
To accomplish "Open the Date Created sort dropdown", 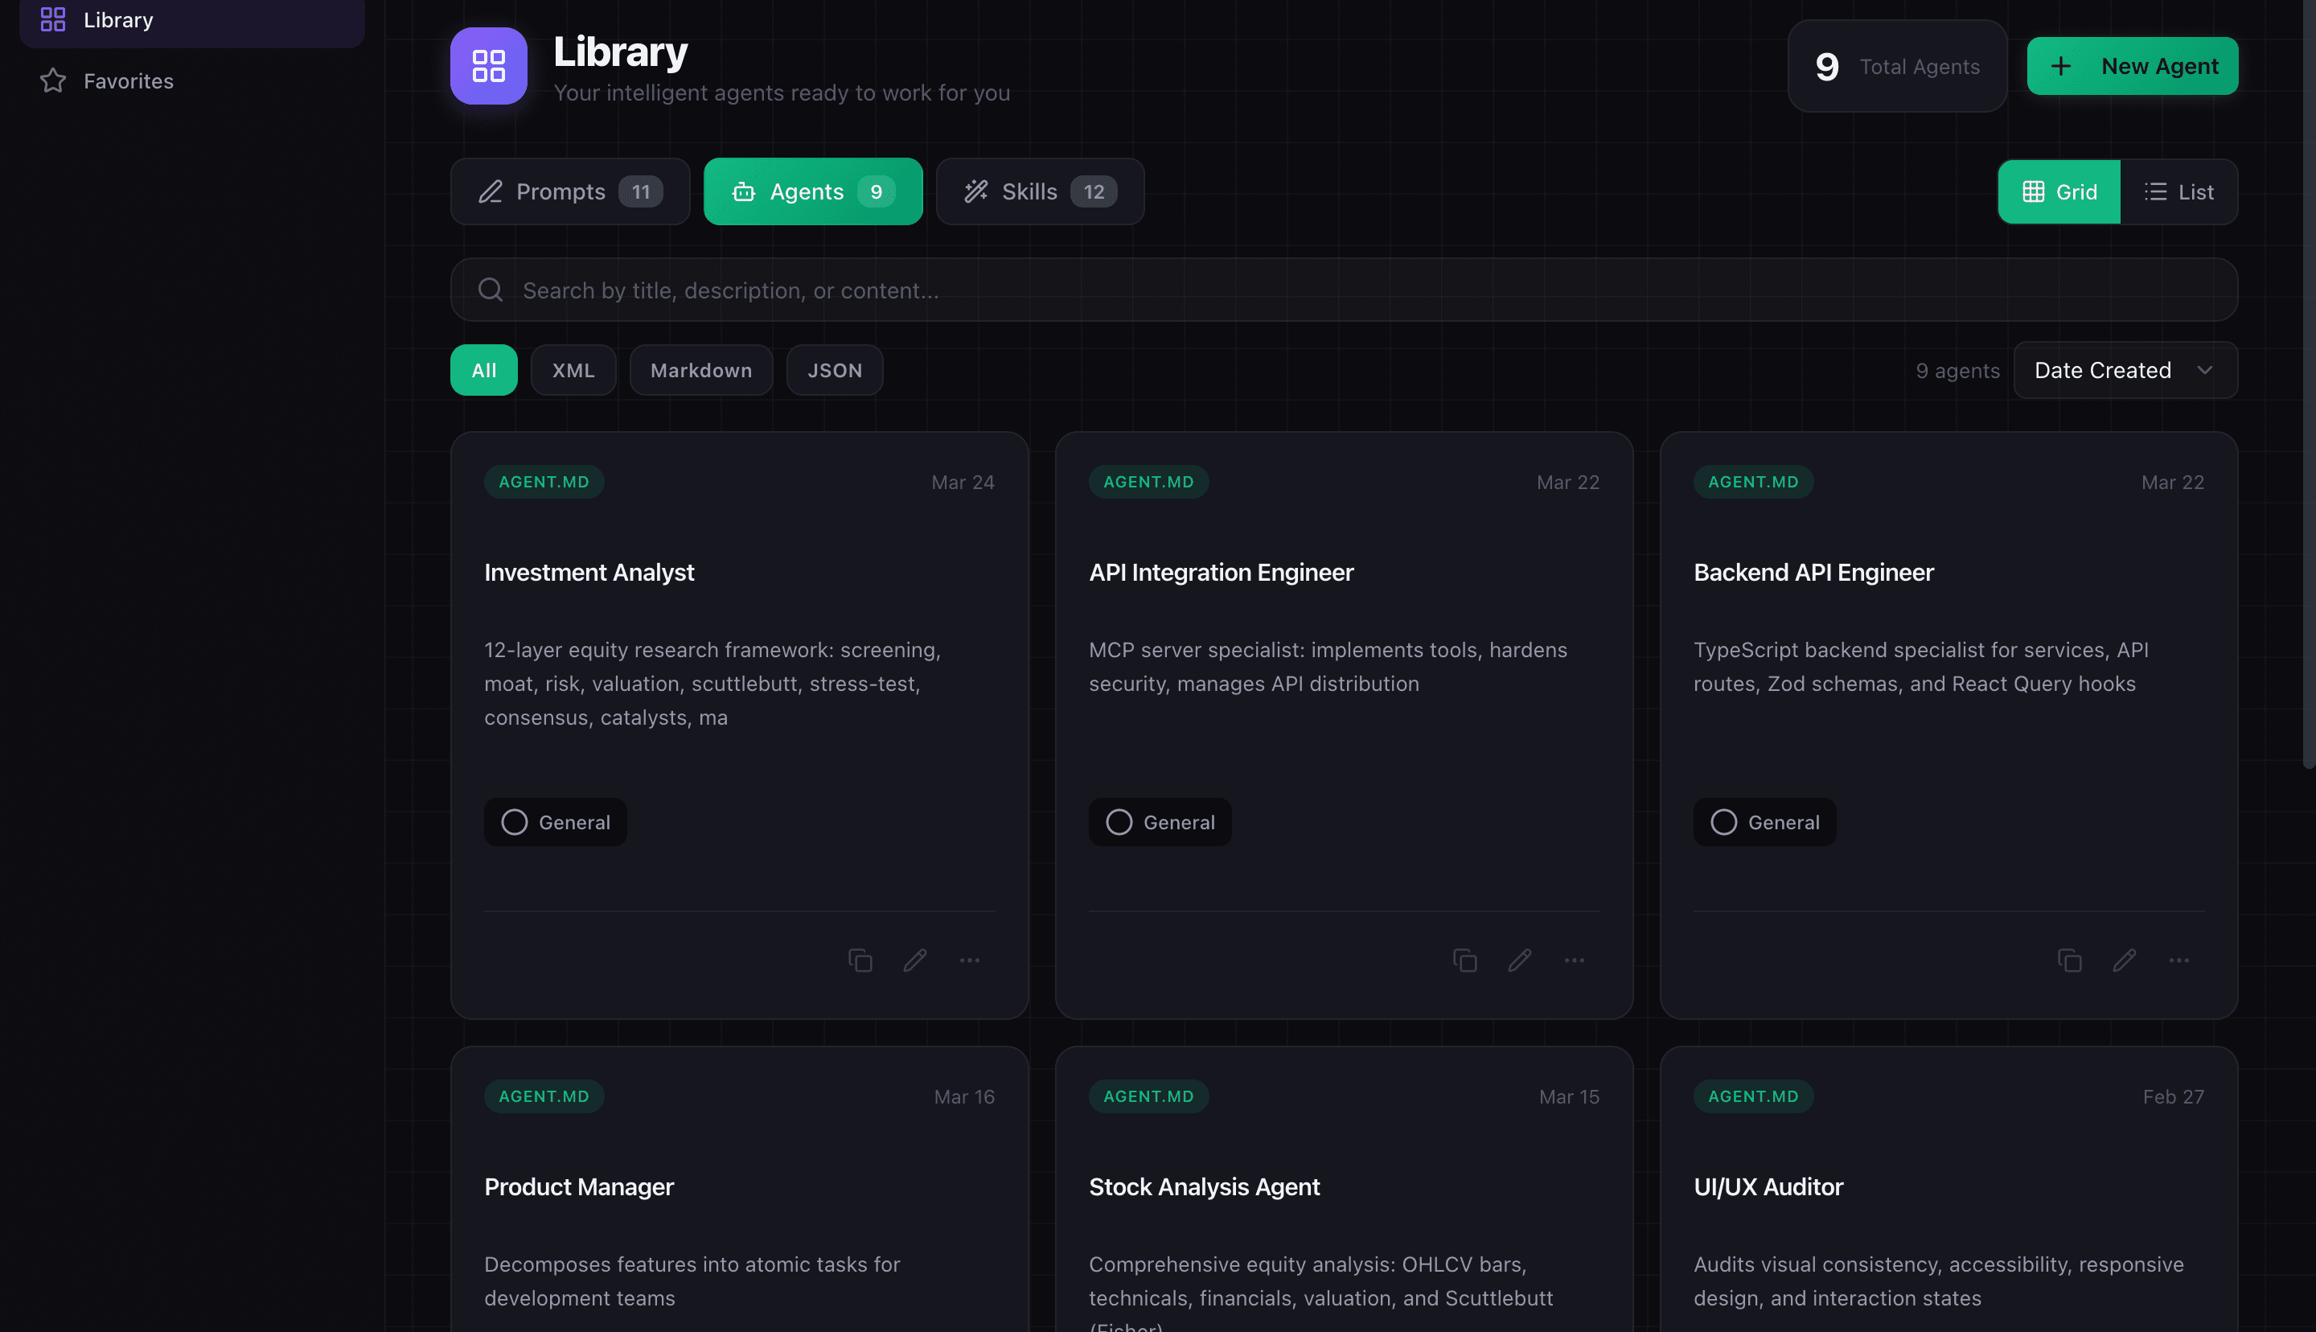I will pyautogui.click(x=2126, y=371).
